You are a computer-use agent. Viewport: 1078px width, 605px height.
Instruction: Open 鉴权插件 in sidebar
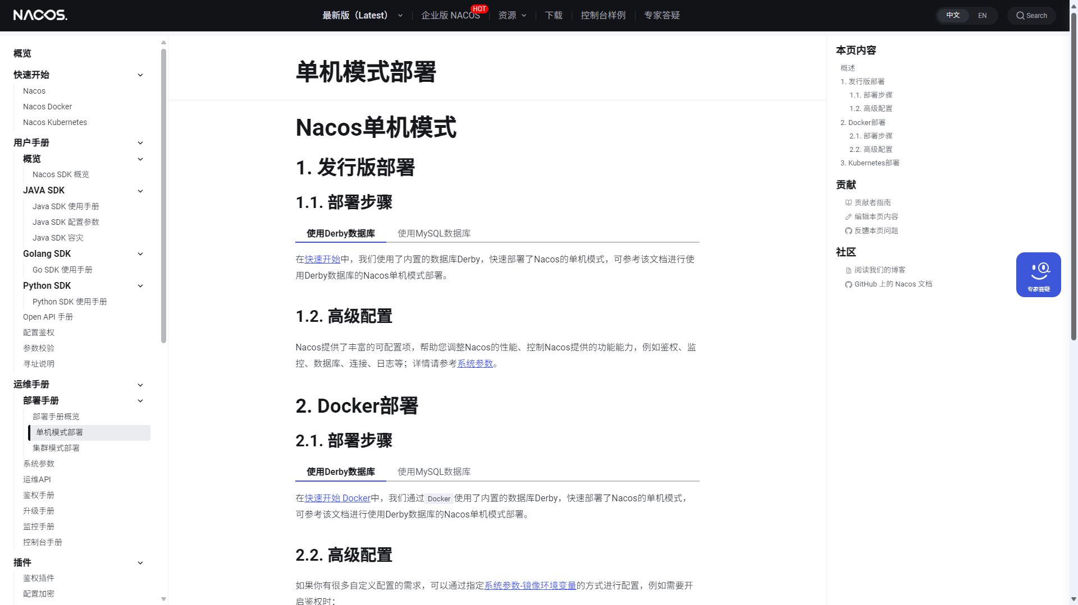tap(39, 578)
